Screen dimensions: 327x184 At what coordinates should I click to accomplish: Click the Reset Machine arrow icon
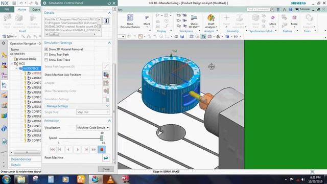[x=106, y=158]
